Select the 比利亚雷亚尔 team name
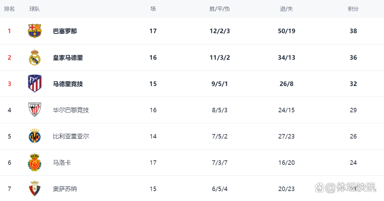Image resolution: width=384 pixels, height=201 pixels. (x=71, y=136)
